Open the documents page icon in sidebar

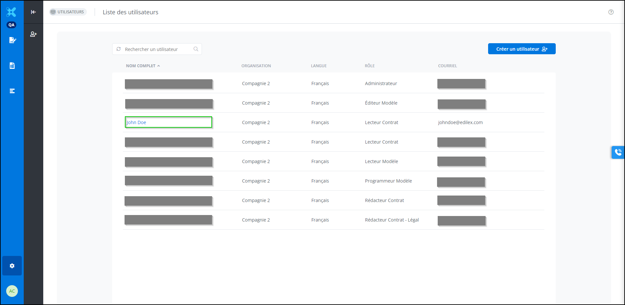point(12,66)
